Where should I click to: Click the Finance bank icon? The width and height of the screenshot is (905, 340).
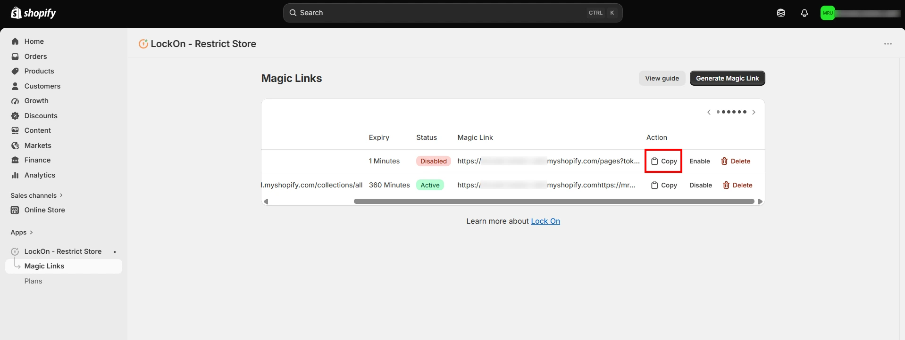tap(15, 160)
